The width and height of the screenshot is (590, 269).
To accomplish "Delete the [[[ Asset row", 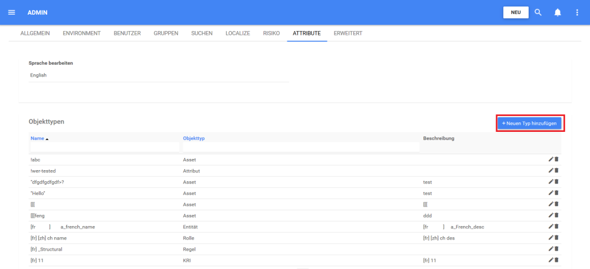I will (556, 204).
